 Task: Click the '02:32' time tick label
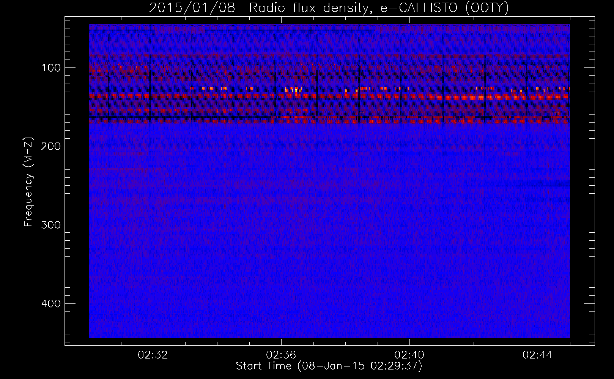(153, 355)
